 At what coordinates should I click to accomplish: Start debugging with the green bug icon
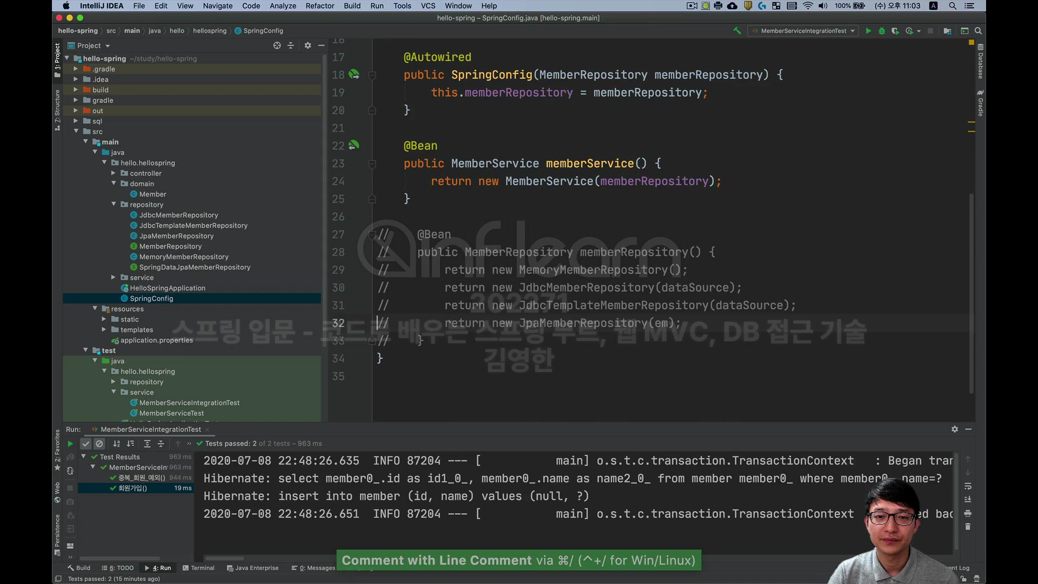882,31
